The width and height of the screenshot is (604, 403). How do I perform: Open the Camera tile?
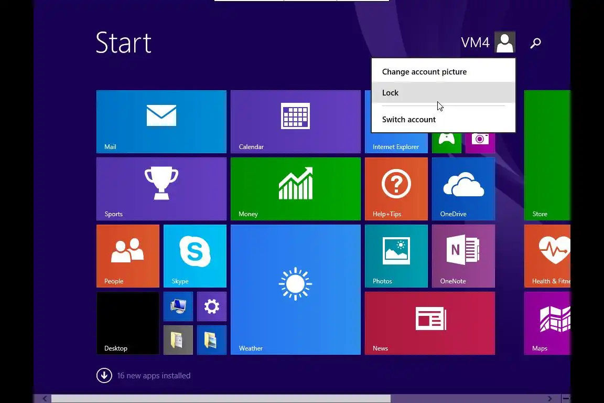480,143
